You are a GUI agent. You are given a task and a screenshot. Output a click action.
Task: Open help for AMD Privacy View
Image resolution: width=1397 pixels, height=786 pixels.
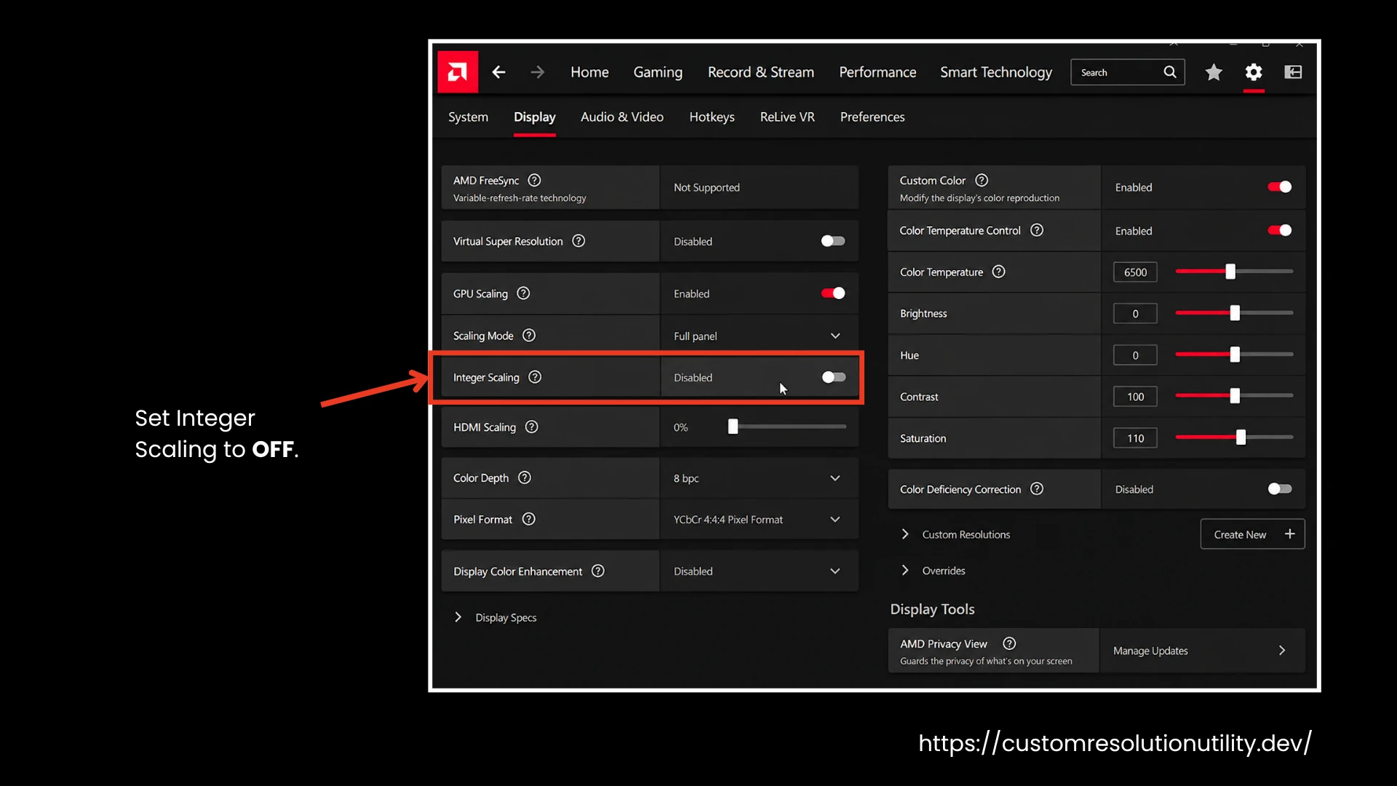(1009, 643)
